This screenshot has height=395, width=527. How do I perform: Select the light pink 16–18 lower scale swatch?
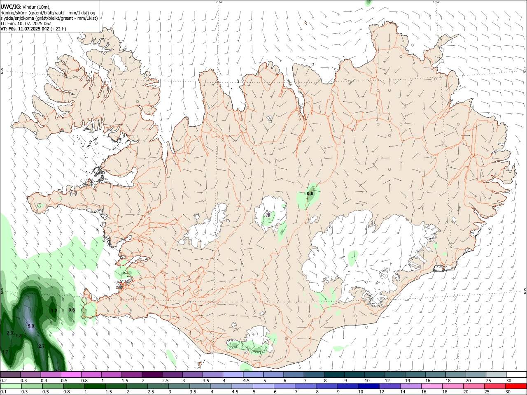pyautogui.click(x=431, y=386)
